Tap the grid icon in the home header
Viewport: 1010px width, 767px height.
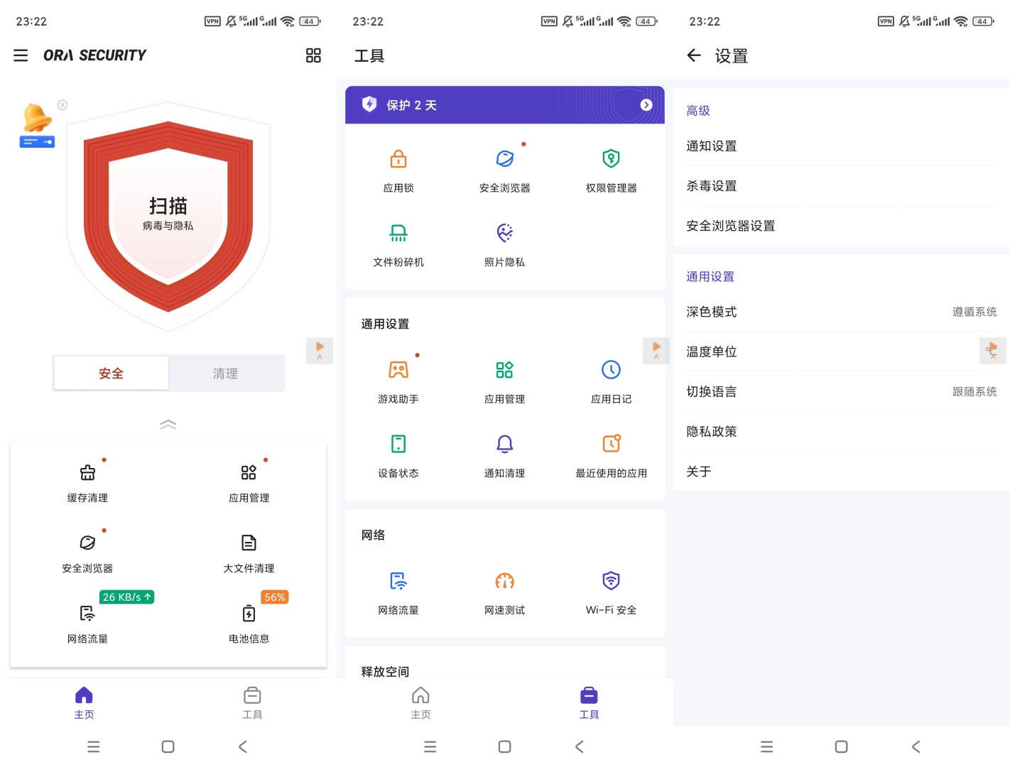pyautogui.click(x=313, y=55)
